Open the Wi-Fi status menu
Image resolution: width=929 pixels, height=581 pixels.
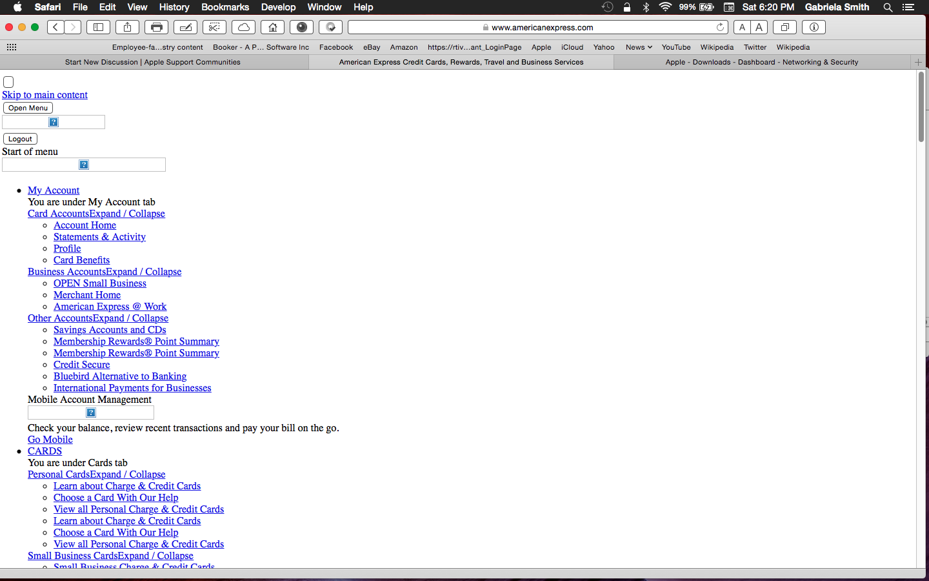[x=665, y=7]
